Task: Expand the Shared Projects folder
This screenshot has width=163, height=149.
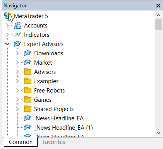Action: [x=17, y=109]
